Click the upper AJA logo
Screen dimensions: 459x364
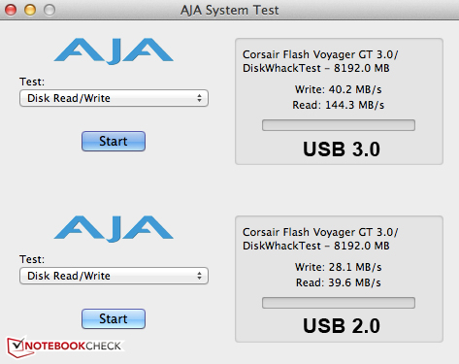(x=114, y=51)
